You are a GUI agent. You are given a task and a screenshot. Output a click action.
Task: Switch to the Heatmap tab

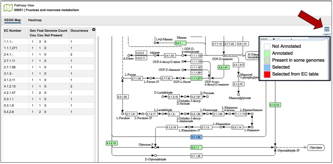point(35,20)
